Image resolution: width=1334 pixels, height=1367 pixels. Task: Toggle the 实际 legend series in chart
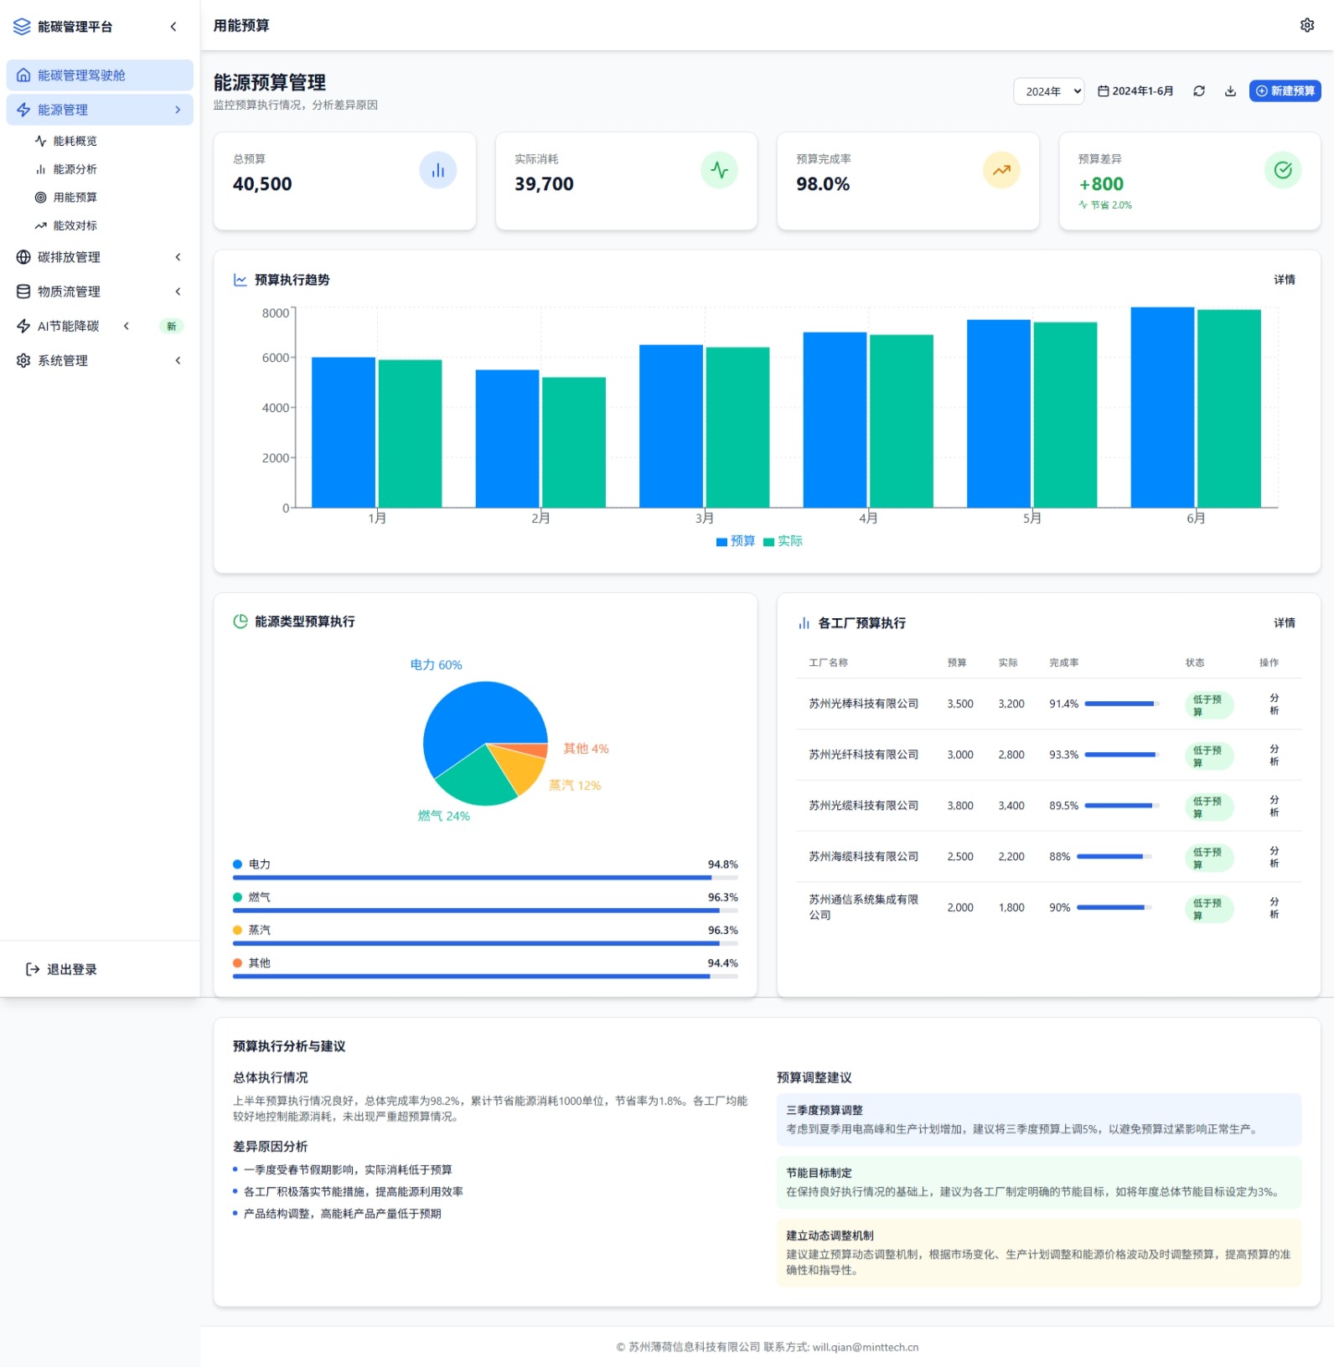(x=783, y=541)
